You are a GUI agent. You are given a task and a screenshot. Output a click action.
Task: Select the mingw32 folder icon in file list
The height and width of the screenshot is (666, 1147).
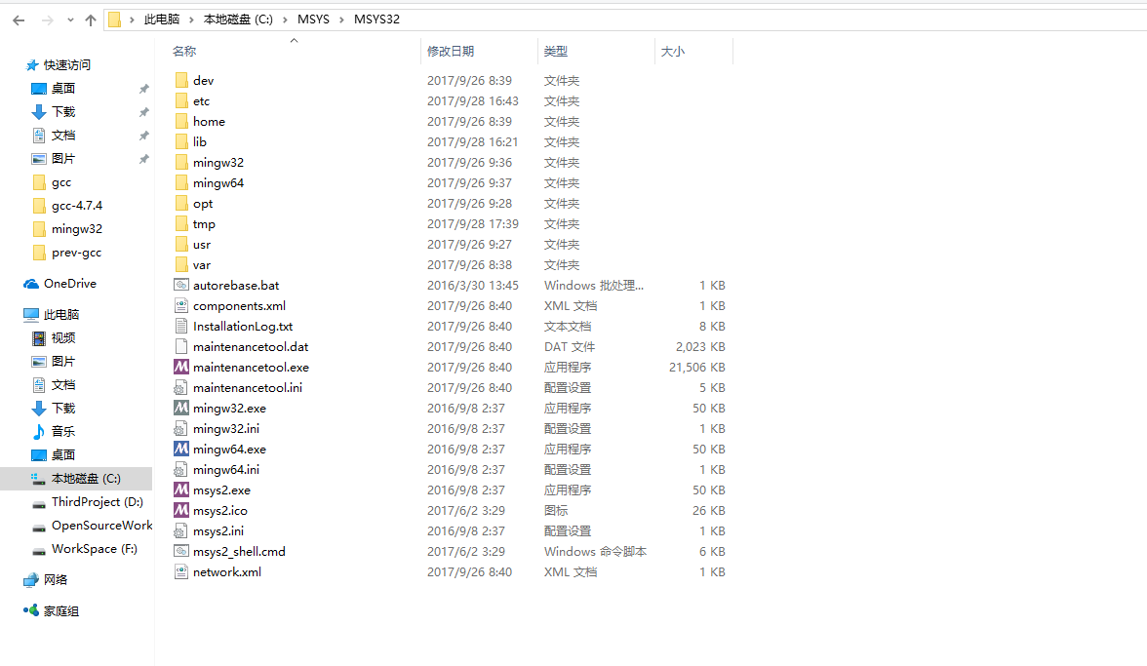point(181,162)
